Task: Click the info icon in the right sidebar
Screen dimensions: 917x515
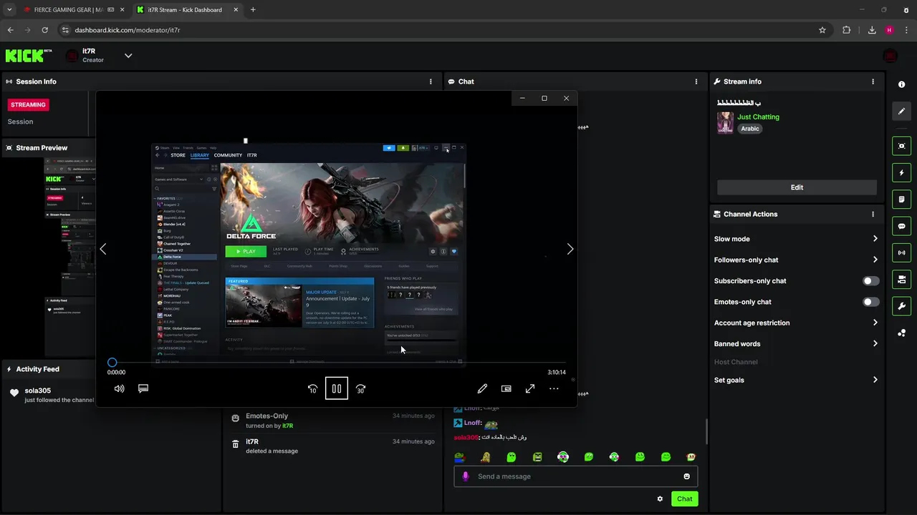Action: [901, 84]
